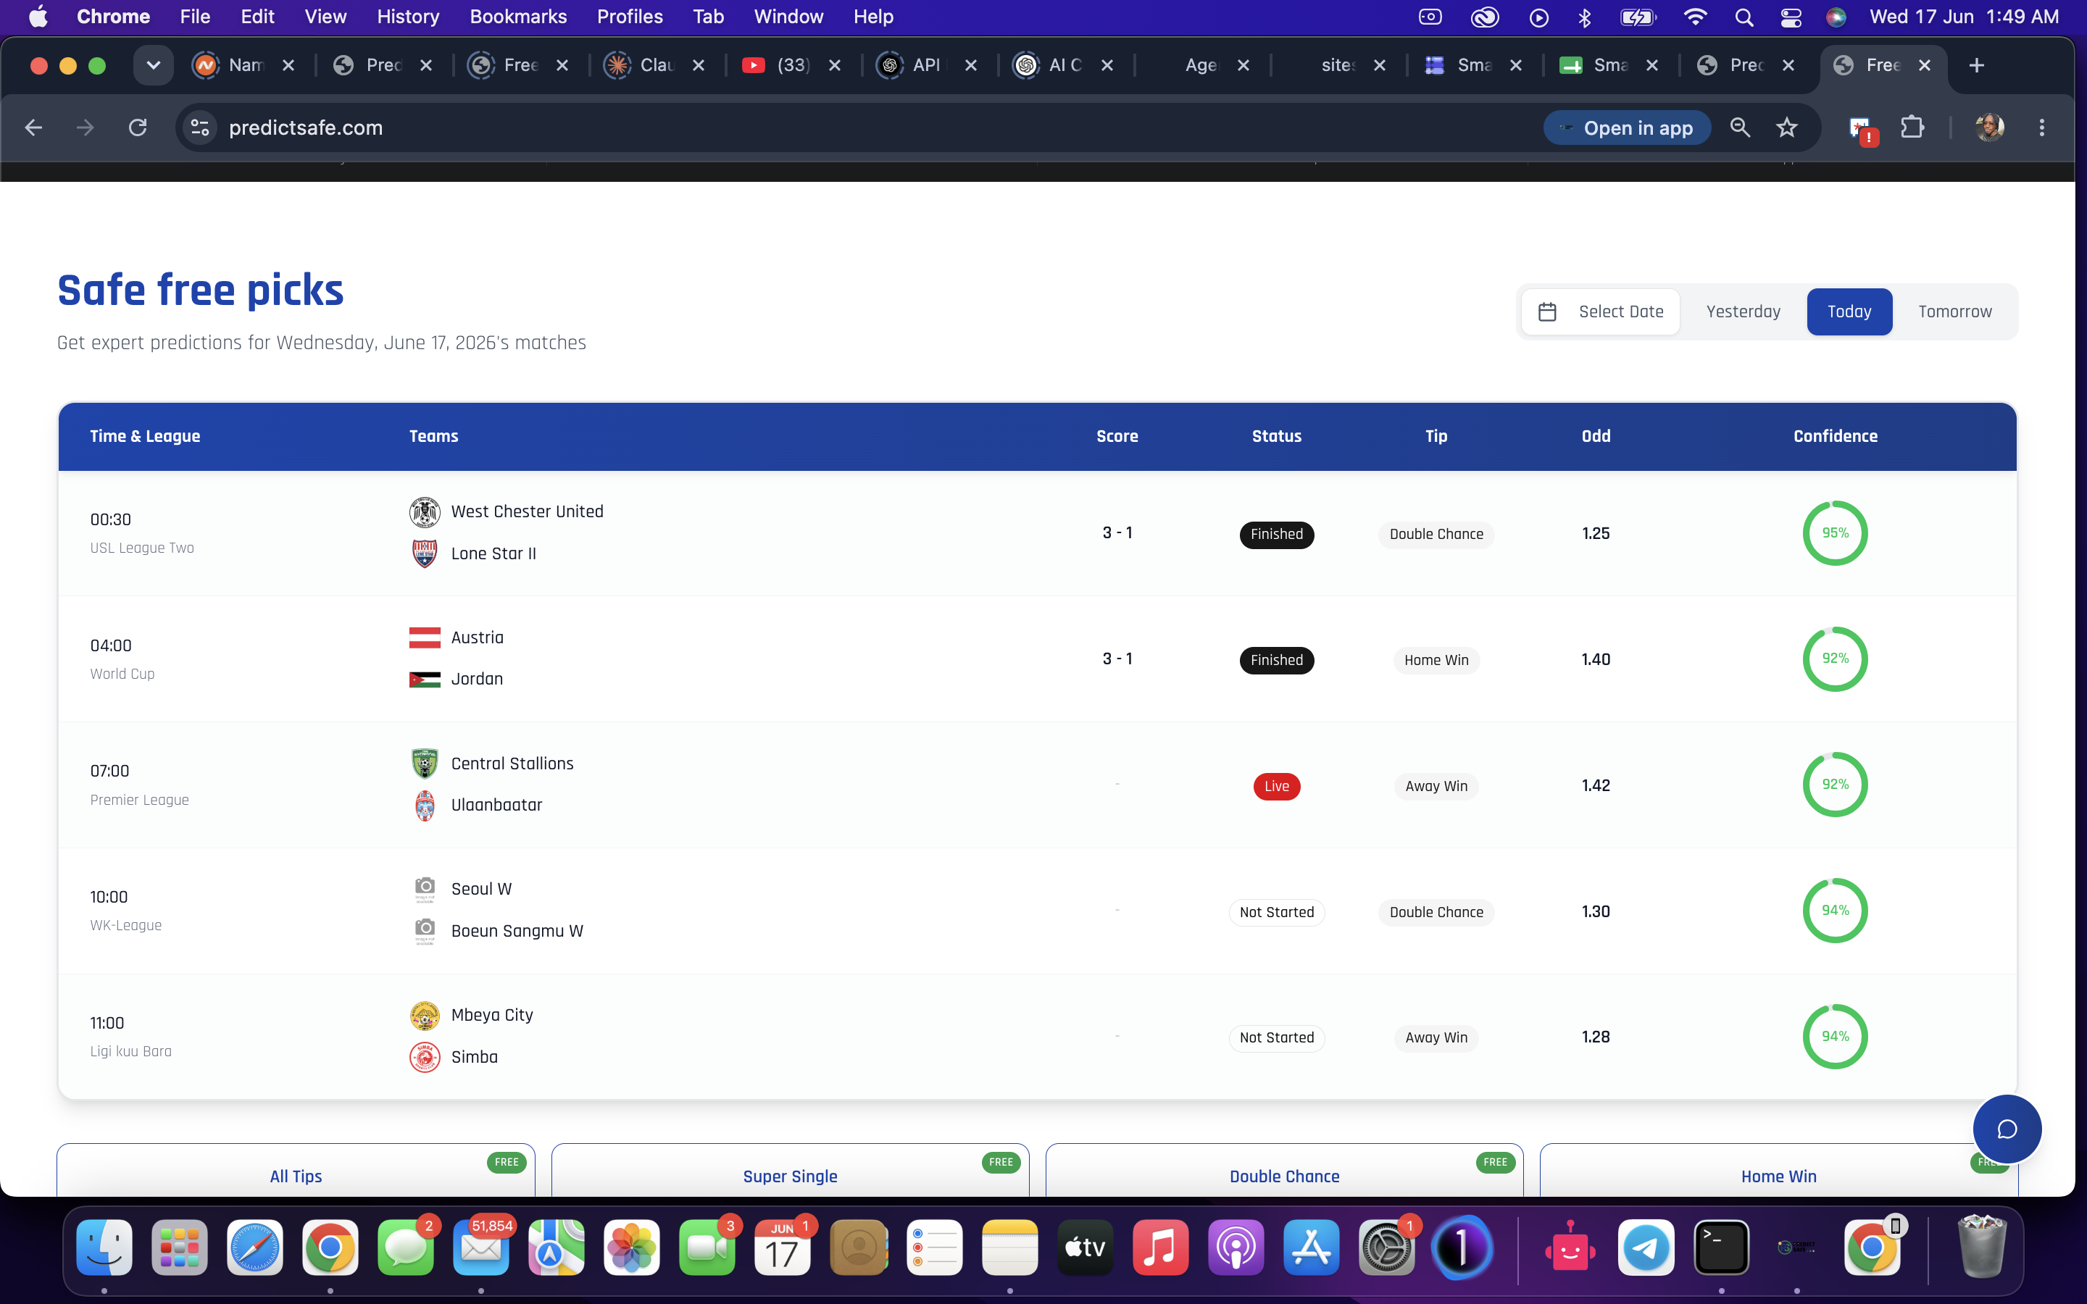Click the zoom magnifier icon in address bar
The height and width of the screenshot is (1304, 2087).
[1739, 128]
